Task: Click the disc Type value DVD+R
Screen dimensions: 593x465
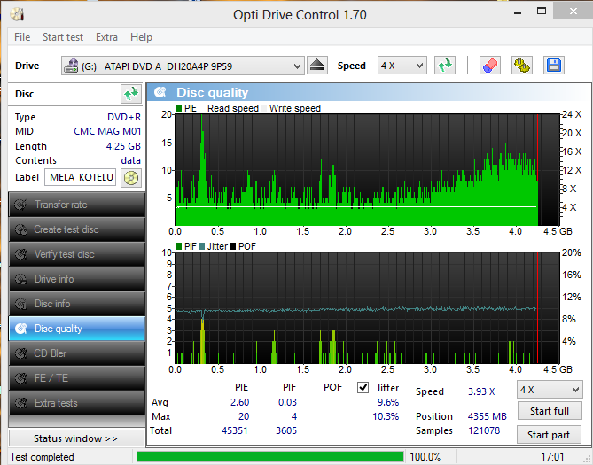Action: click(124, 117)
